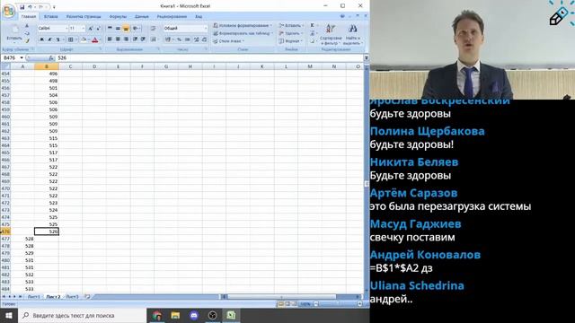
Task: Click Delete cells (Удалить) button
Action: click(x=291, y=33)
